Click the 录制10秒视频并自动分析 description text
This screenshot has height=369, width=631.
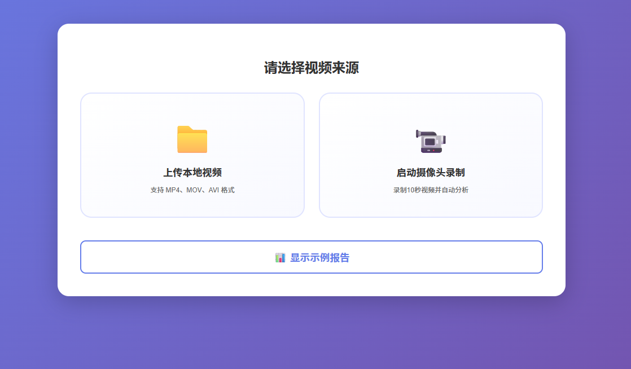point(431,190)
